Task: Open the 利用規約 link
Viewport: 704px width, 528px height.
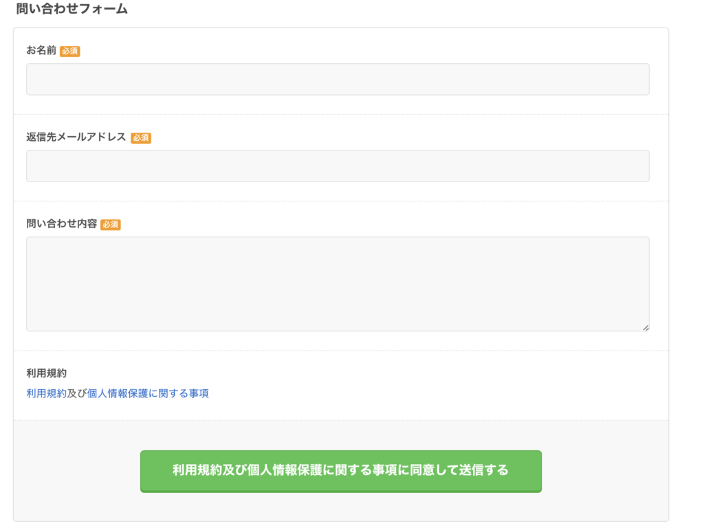Action: (x=46, y=393)
